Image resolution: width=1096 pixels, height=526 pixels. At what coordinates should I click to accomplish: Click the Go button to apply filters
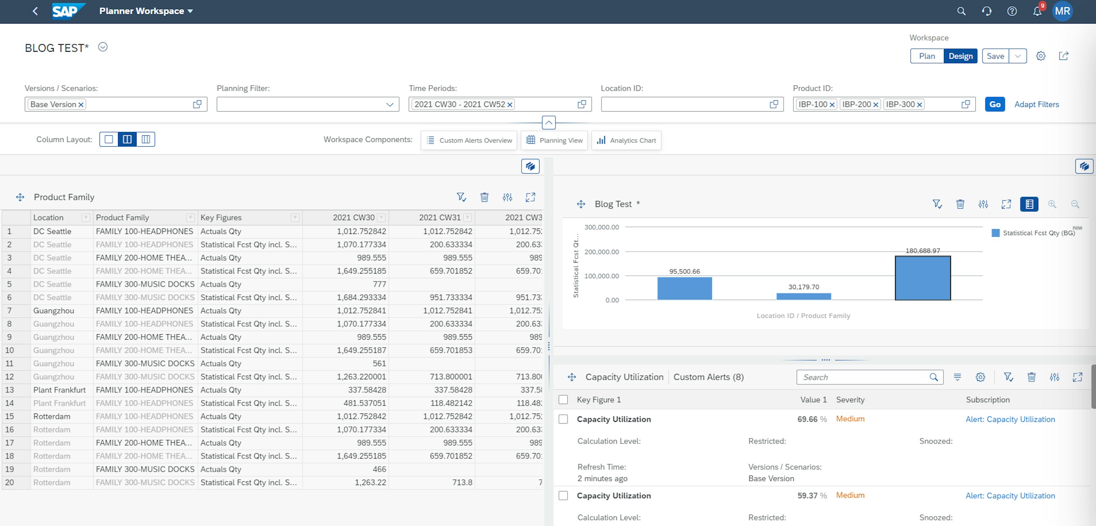point(993,104)
